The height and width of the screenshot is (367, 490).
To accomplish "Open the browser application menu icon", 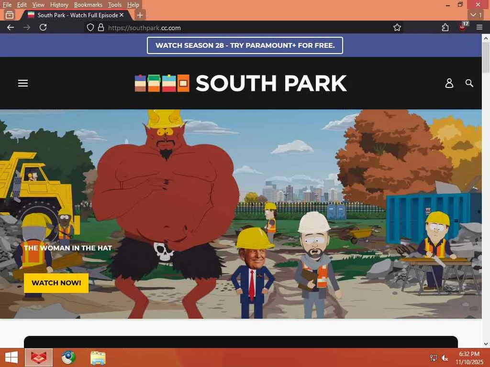I will click(479, 27).
